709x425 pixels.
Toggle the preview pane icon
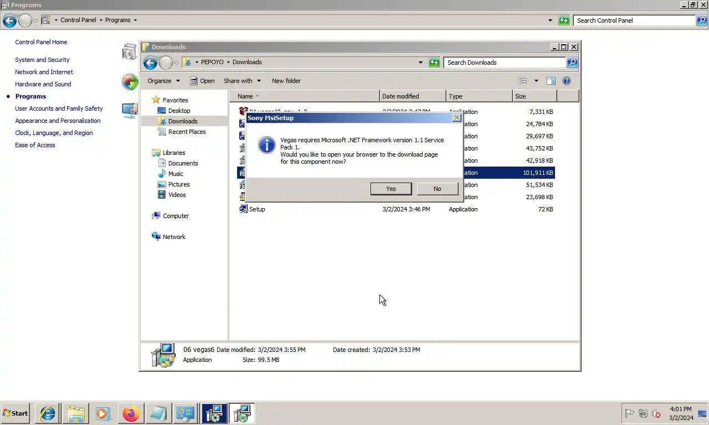point(551,81)
